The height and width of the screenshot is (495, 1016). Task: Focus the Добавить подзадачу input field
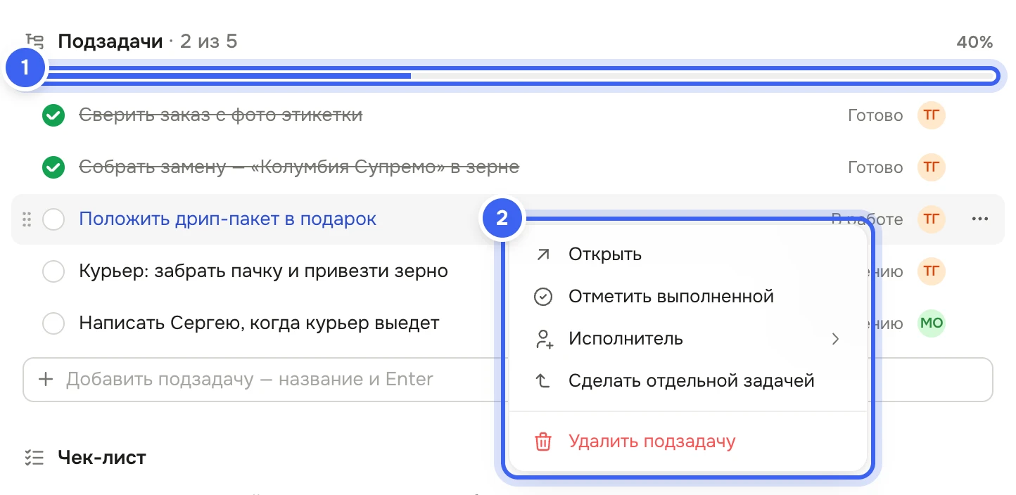508,380
